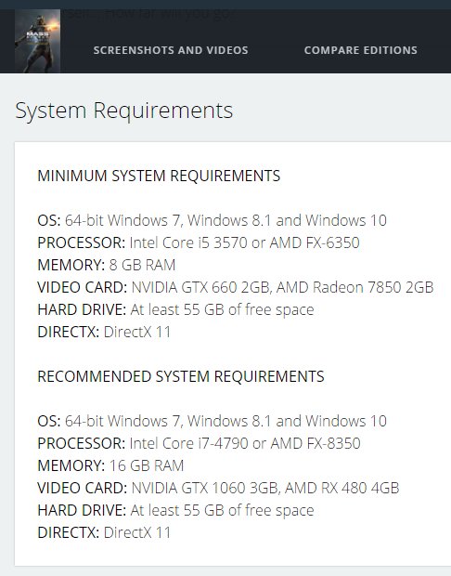Open the Compare Editions tab
451x576 pixels.
(x=361, y=50)
